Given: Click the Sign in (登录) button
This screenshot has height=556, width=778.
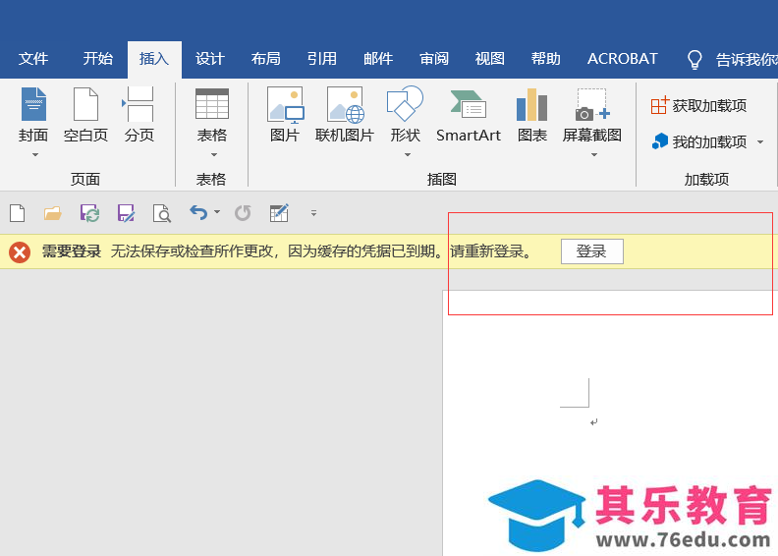Looking at the screenshot, I should (592, 251).
